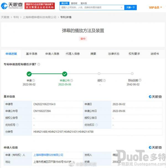The height and width of the screenshot is (168, 166).
Task: Click the patent title 弹幕的播放方法及装置
Action: pos(83,31)
